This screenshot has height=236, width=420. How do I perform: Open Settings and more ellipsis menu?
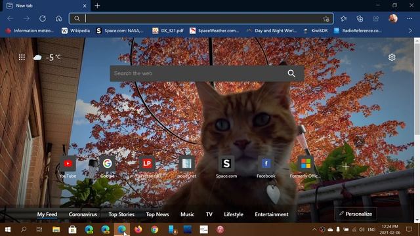pos(409,18)
